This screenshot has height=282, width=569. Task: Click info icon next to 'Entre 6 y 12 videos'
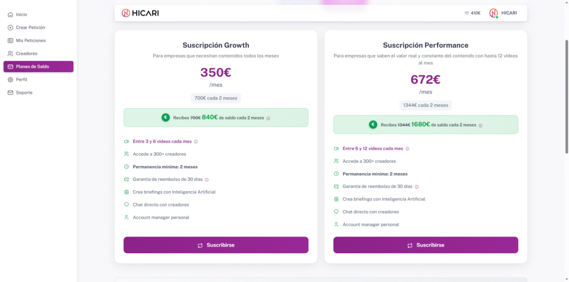point(408,149)
